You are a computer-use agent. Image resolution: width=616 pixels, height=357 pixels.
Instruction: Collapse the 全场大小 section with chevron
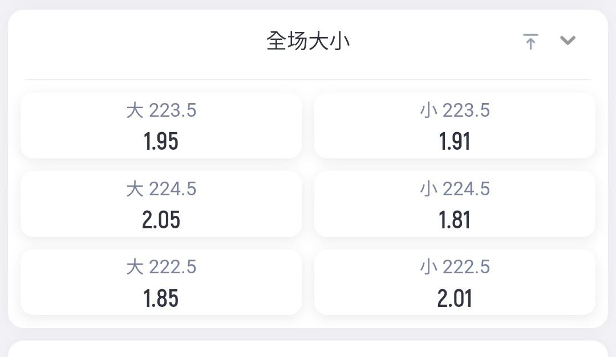coord(568,40)
